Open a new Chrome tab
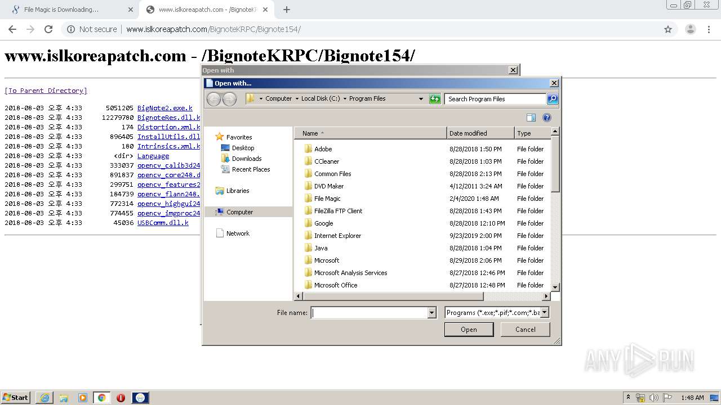Image resolution: width=721 pixels, height=405 pixels. click(287, 10)
